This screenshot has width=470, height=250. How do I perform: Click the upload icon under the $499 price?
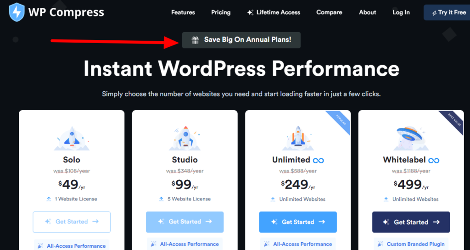[386, 199]
